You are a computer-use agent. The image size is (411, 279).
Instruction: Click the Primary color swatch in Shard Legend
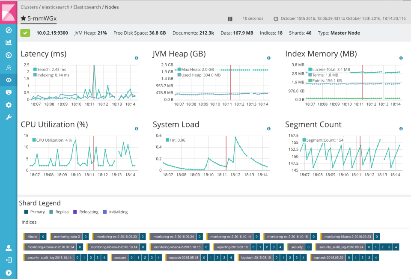click(x=27, y=212)
